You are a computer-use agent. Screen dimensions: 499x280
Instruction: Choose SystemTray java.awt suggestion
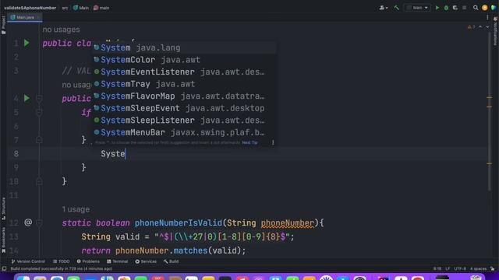click(184, 84)
